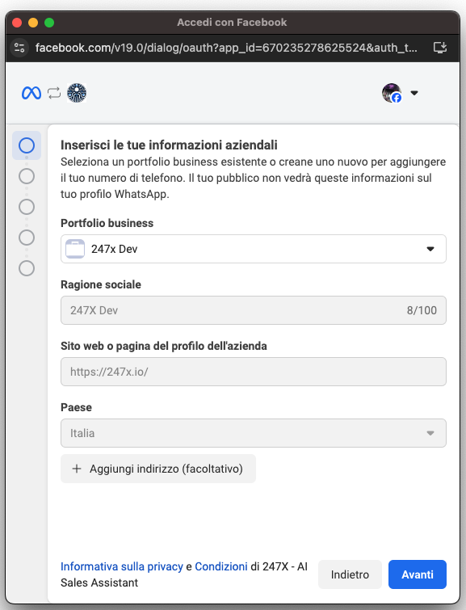466x610 pixels.
Task: Select the second step circle in sidebar
Action: 27,176
